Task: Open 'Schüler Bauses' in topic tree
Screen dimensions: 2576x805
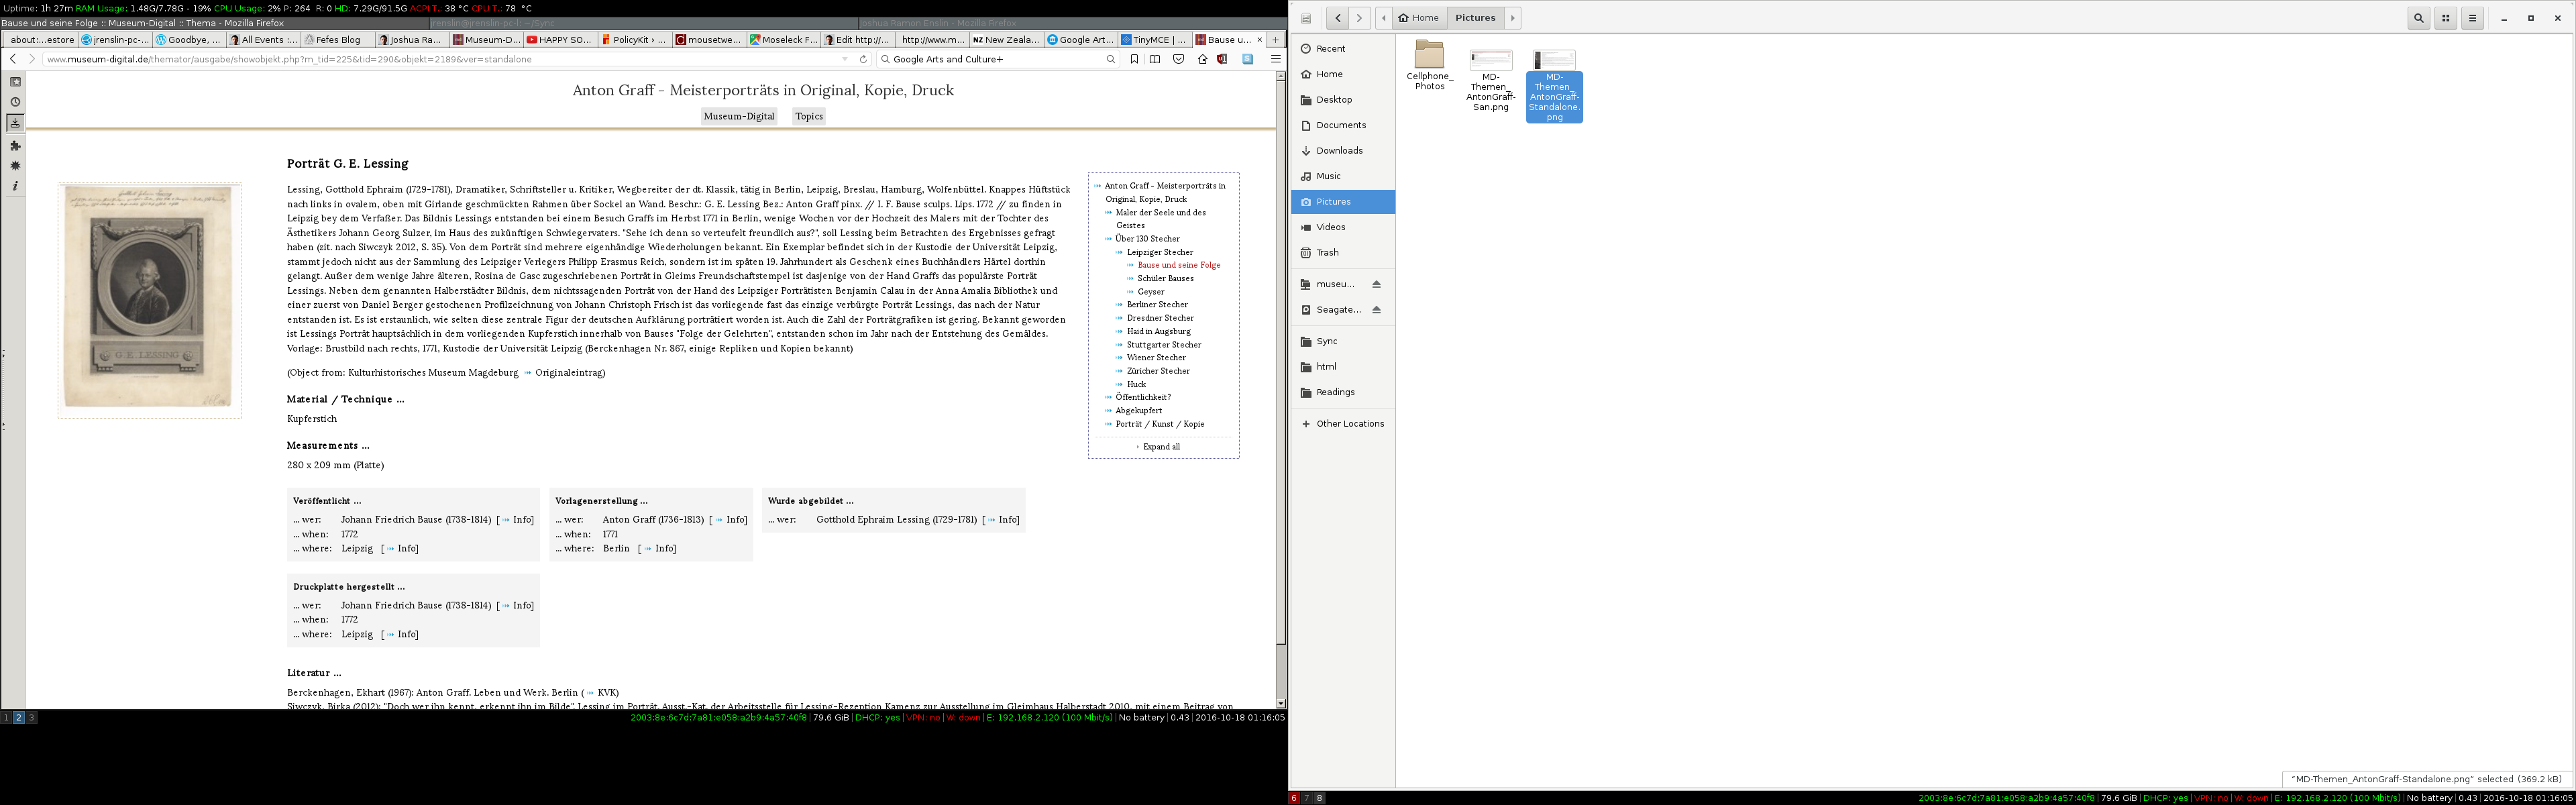Action: [1165, 278]
